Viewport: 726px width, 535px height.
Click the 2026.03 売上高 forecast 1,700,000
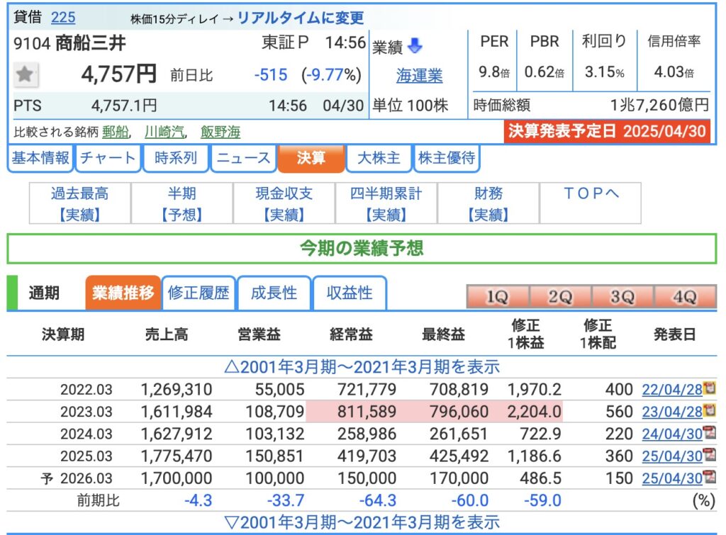pos(177,478)
